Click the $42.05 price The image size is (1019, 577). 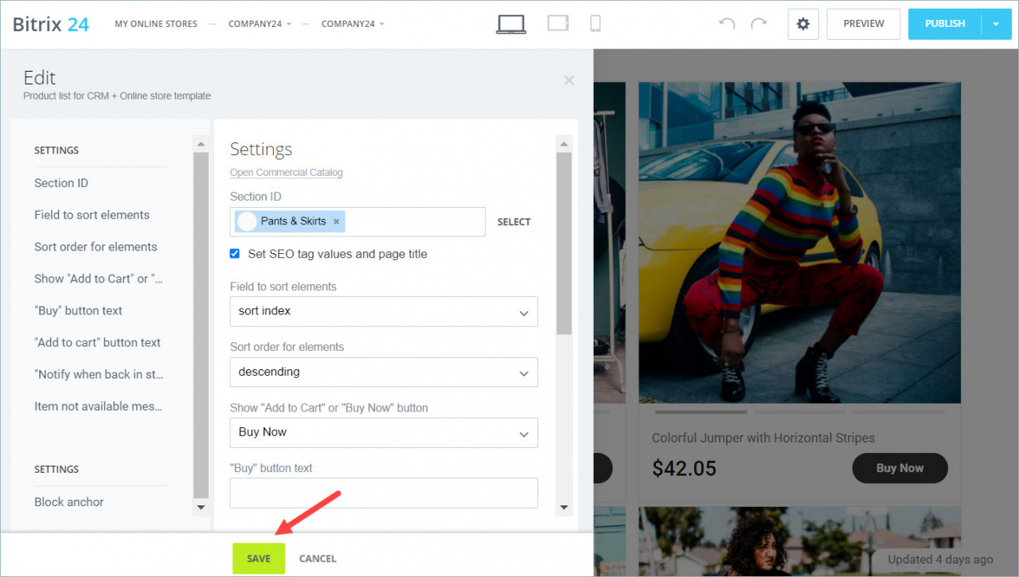point(685,468)
